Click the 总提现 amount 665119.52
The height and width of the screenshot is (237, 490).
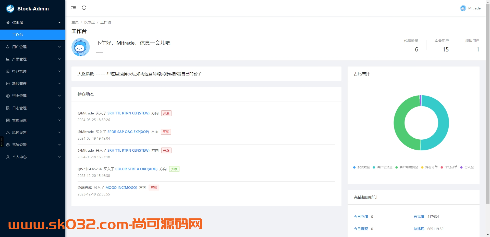pyautogui.click(x=435, y=229)
